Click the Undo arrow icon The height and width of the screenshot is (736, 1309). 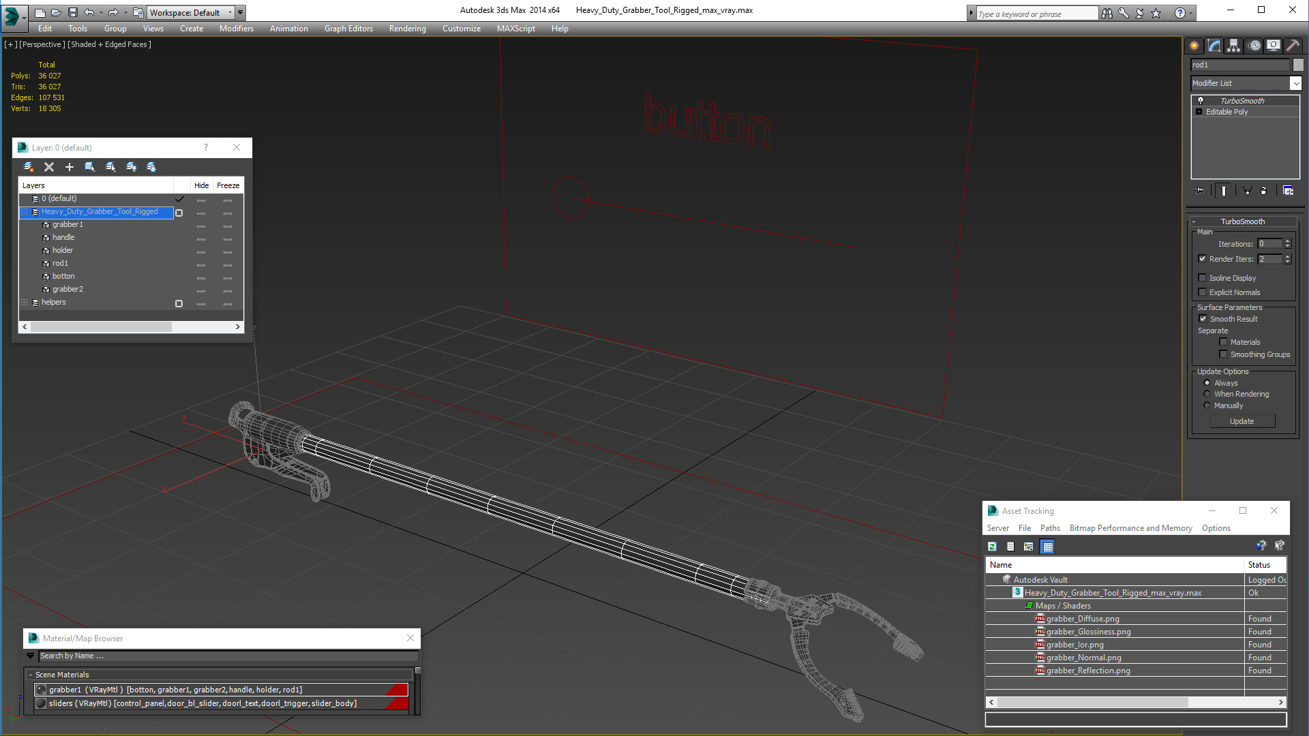(x=89, y=12)
